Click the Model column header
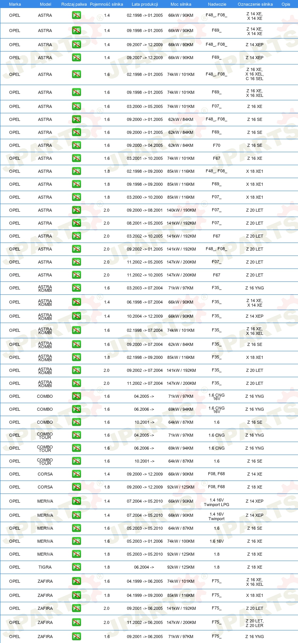 pos(45,4)
